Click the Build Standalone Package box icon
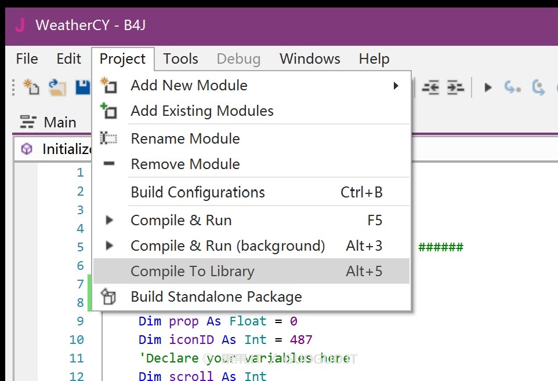Viewport: 558px width, 381px height. (108, 297)
